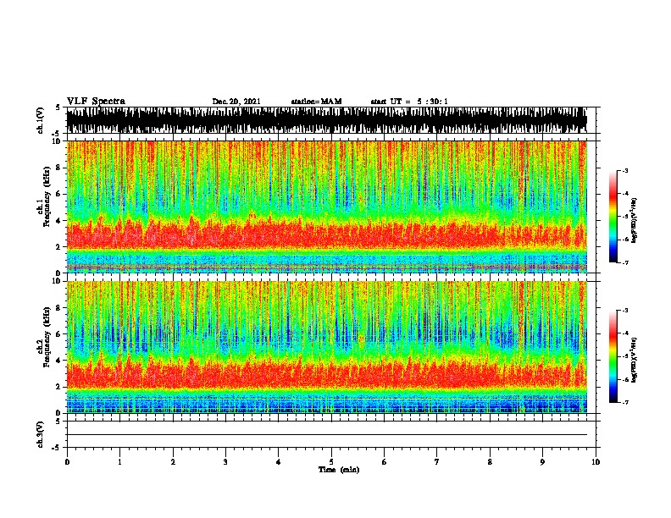Viewport: 671px width, 518px height.
Task: Click the "10" kHz tick of ch.1 spectrogram
Action: 60,141
